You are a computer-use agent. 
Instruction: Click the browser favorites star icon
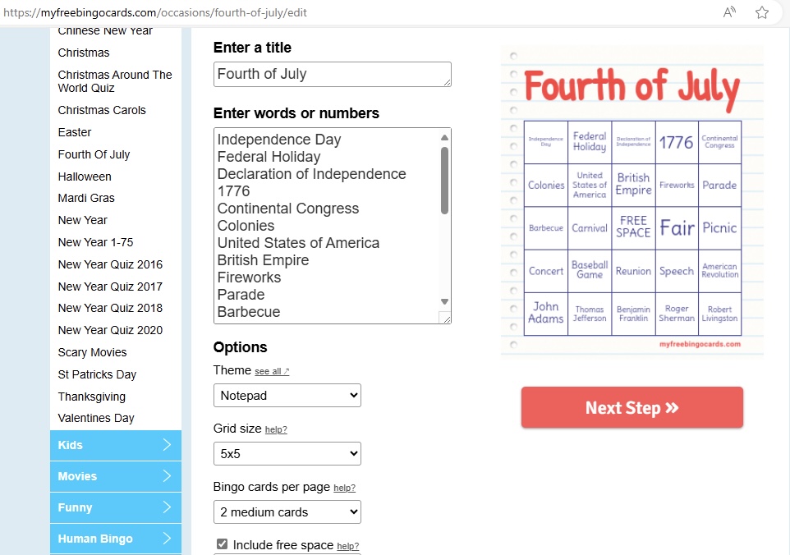coord(762,12)
